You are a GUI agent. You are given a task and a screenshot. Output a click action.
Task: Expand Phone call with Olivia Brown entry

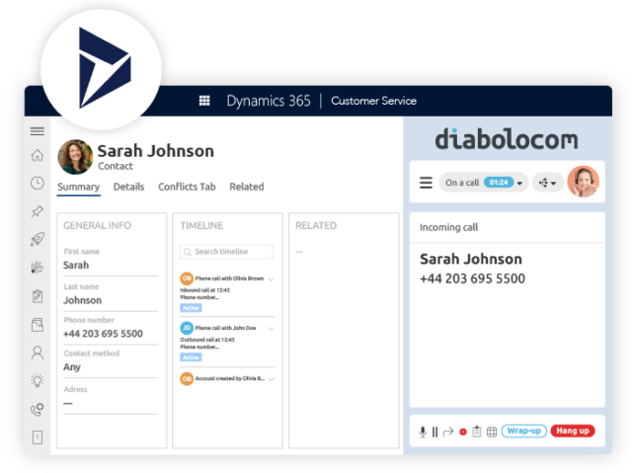tap(272, 279)
